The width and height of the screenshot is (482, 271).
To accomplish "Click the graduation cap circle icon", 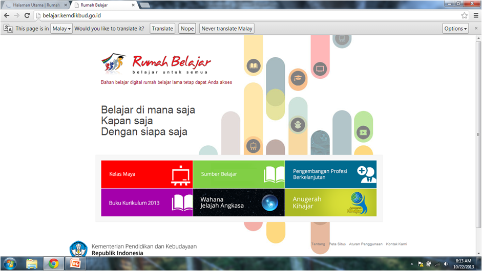I will point(298,78).
